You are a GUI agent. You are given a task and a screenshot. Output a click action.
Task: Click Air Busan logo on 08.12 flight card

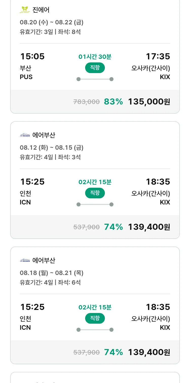click(x=25, y=135)
